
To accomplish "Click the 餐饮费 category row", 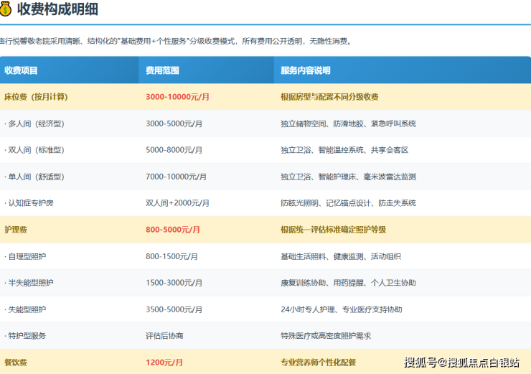I will (x=16, y=363).
